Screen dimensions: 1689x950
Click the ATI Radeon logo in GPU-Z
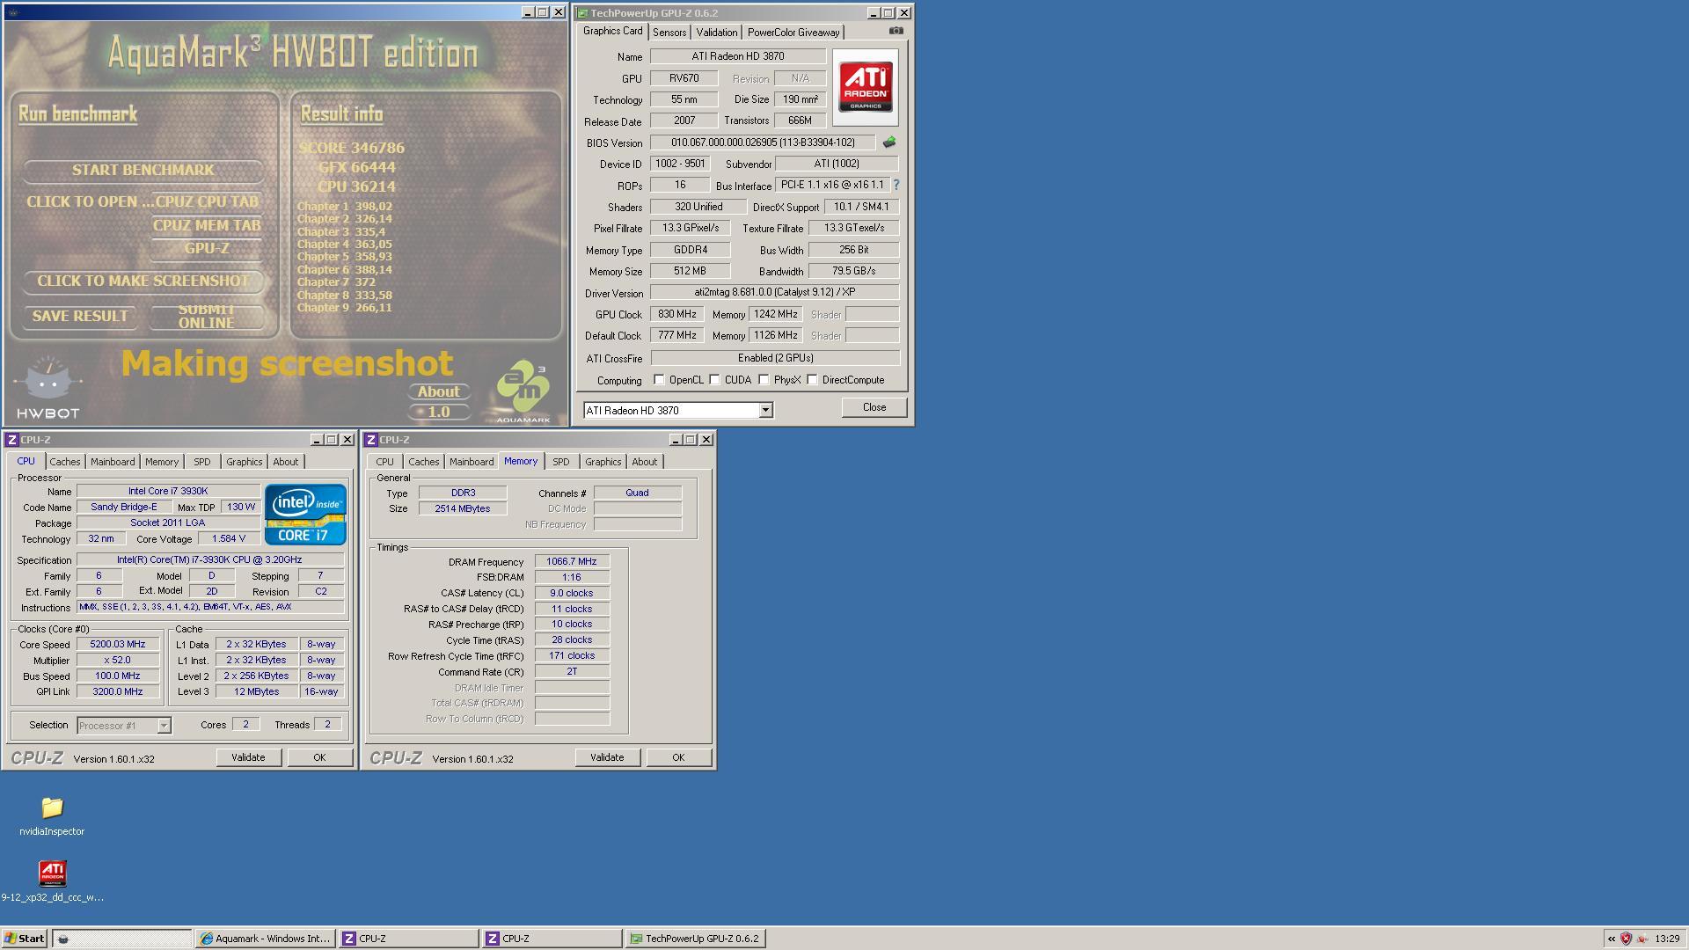tap(866, 86)
